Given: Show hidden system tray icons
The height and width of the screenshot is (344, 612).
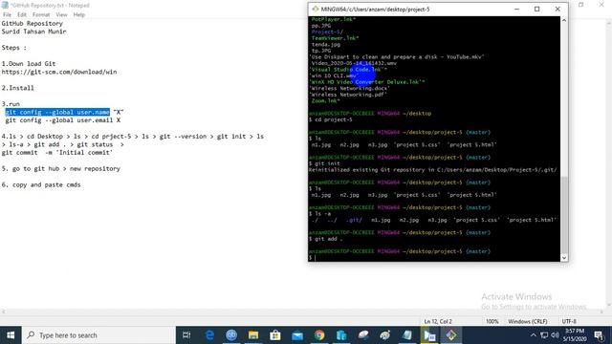Looking at the screenshot, I should 533,335.
